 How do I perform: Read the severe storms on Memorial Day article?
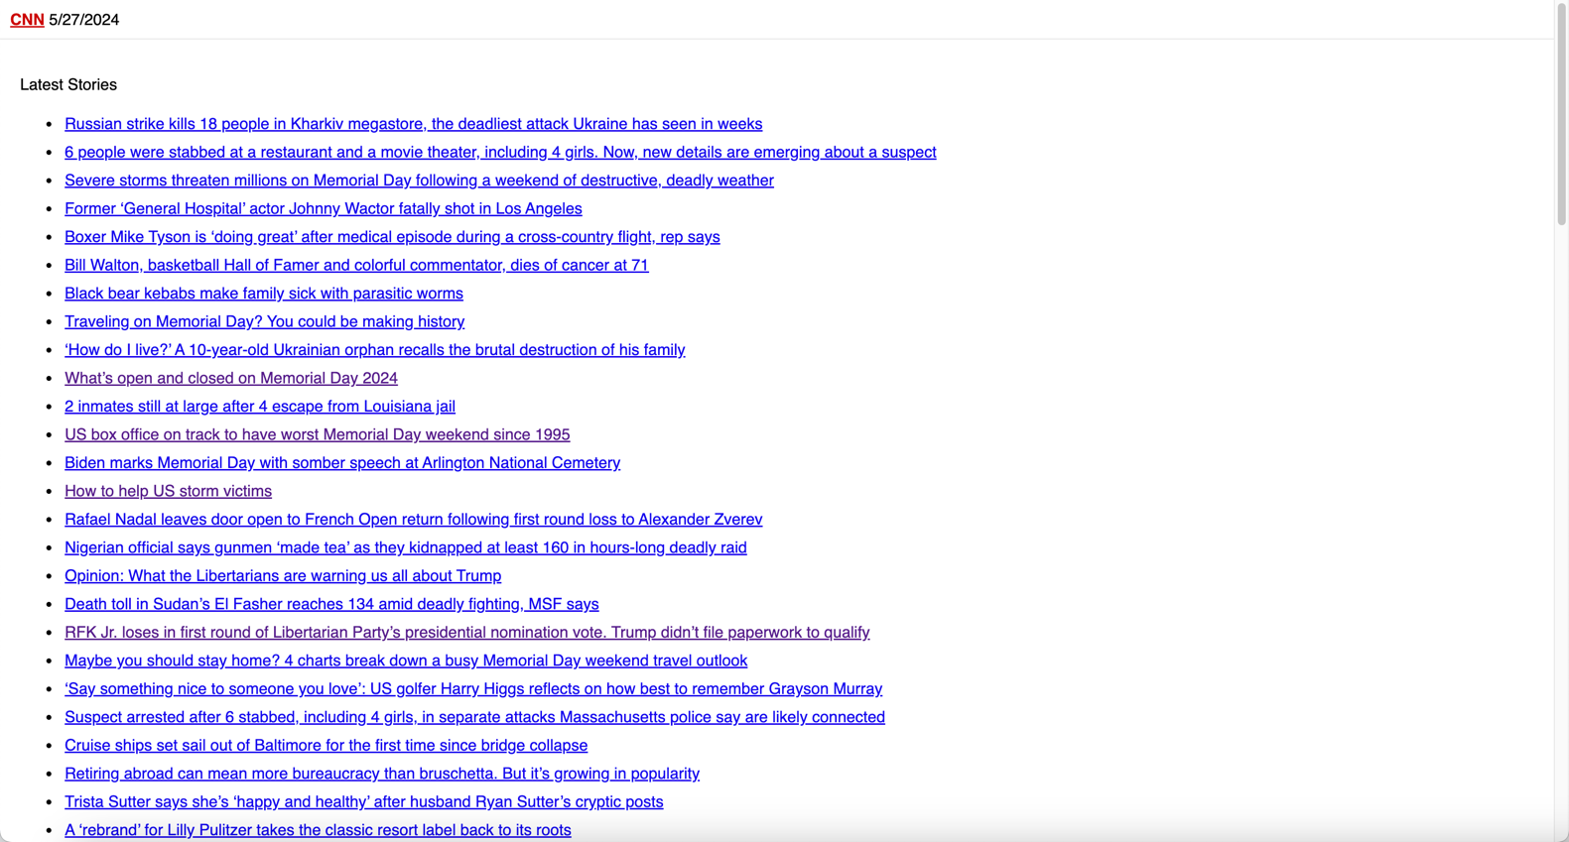click(x=419, y=180)
